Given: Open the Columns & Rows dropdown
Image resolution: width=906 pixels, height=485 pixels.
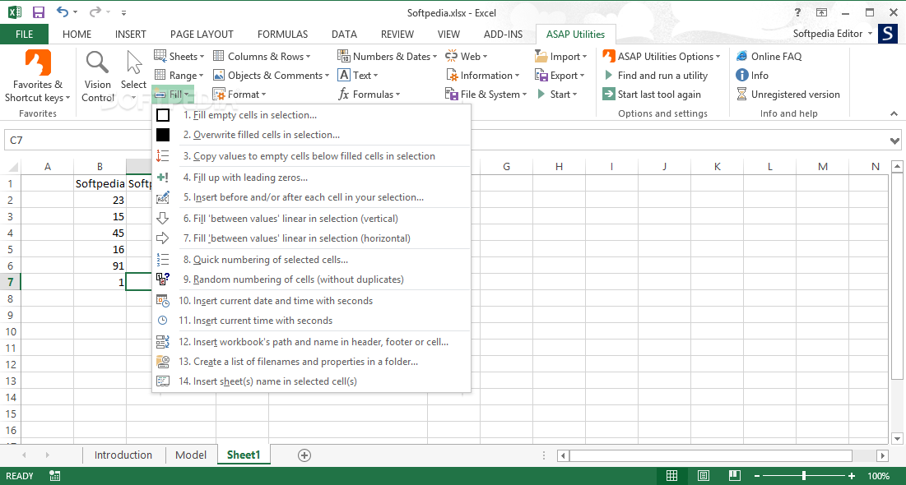Looking at the screenshot, I should pos(263,56).
